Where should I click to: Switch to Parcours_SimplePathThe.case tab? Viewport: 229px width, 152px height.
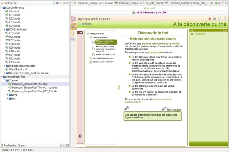tap(94, 3)
